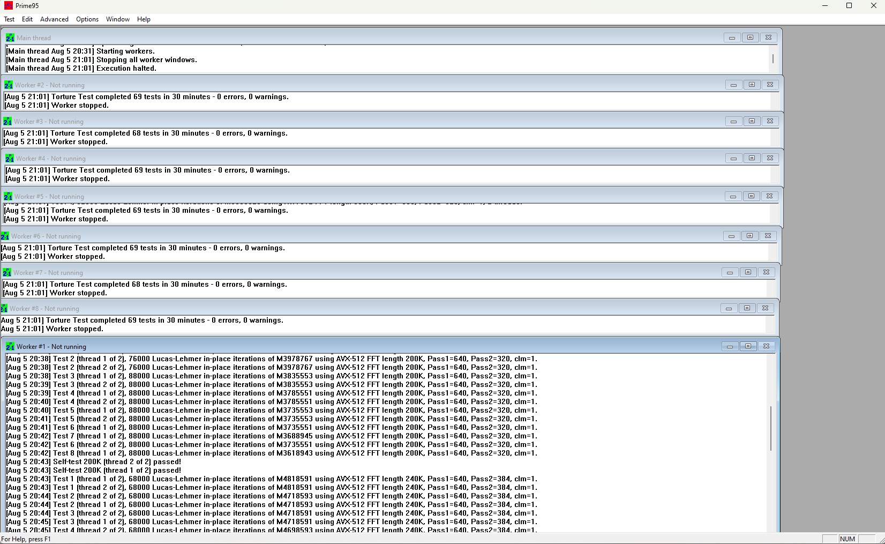Minimize the Worker #4 window
Image resolution: width=885 pixels, height=544 pixels.
coord(733,158)
